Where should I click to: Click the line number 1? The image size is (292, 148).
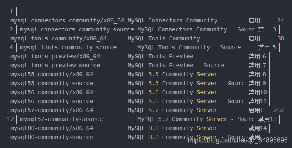[11, 12]
